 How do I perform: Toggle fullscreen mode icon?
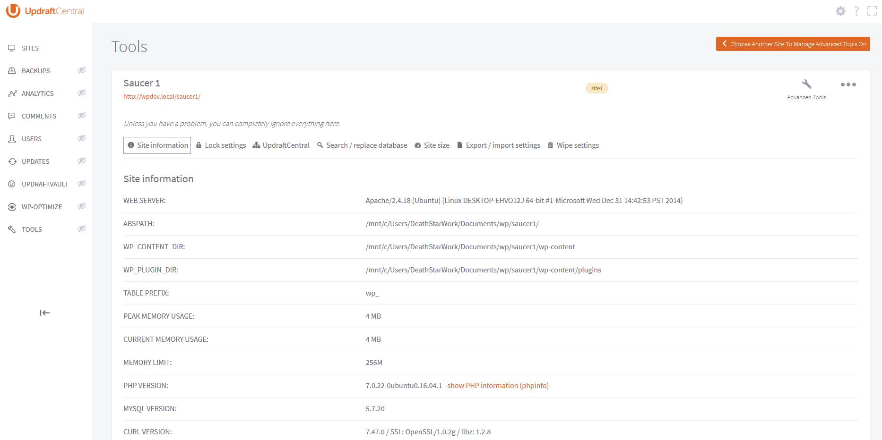tap(872, 11)
